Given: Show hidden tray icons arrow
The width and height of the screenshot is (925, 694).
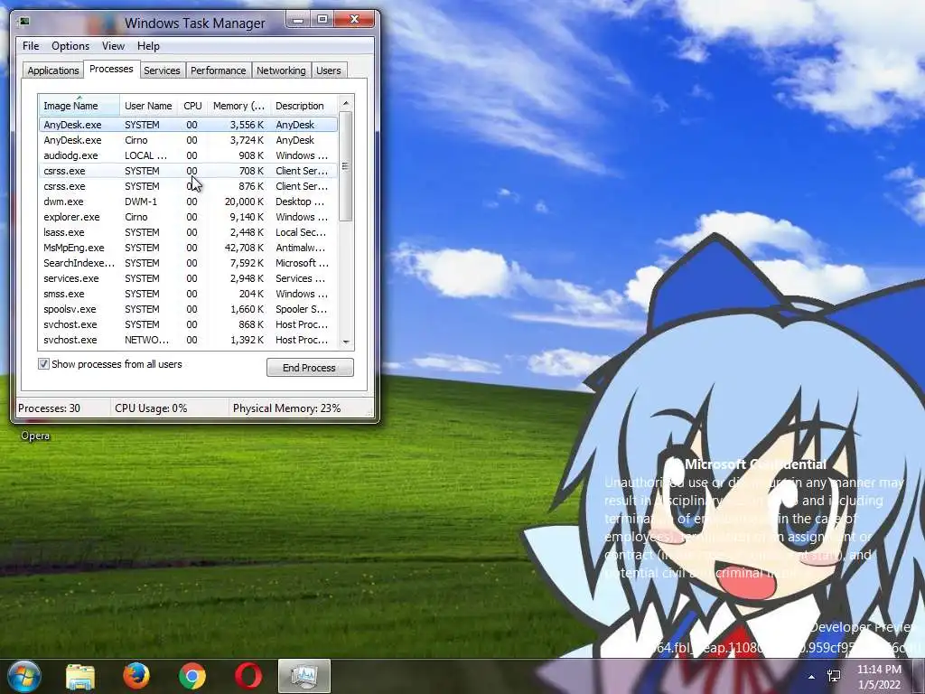Looking at the screenshot, I should tap(812, 677).
